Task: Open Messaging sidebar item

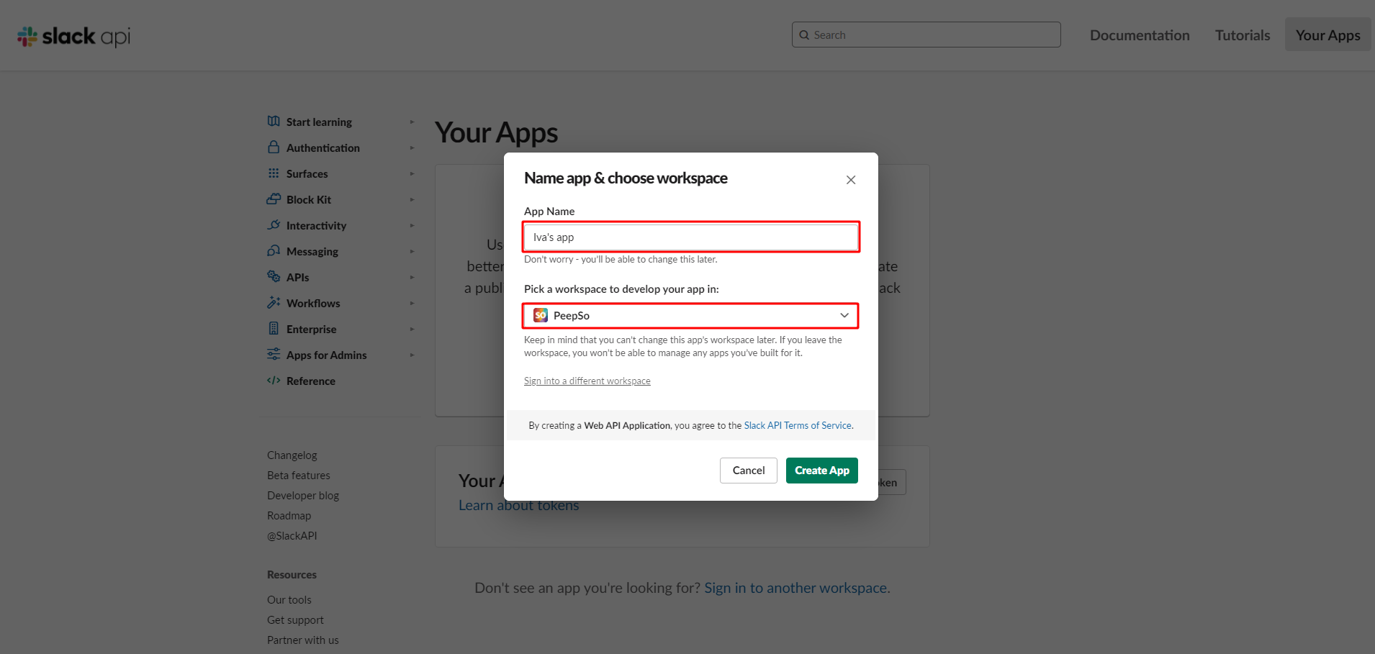Action: (312, 252)
